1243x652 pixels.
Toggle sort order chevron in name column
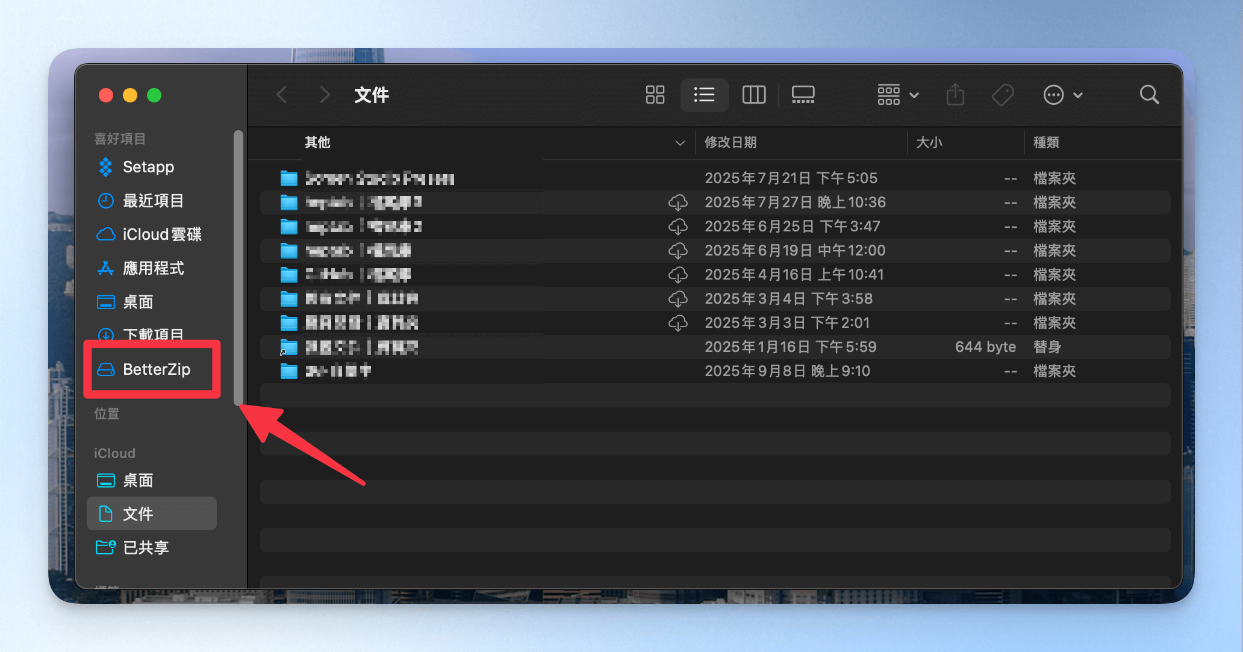(x=680, y=143)
